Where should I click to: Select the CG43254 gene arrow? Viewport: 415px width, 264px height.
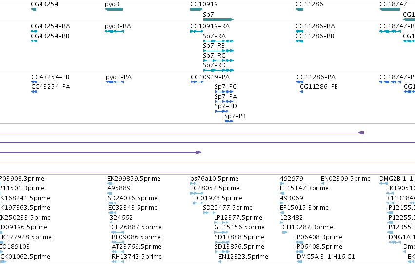point(33,10)
